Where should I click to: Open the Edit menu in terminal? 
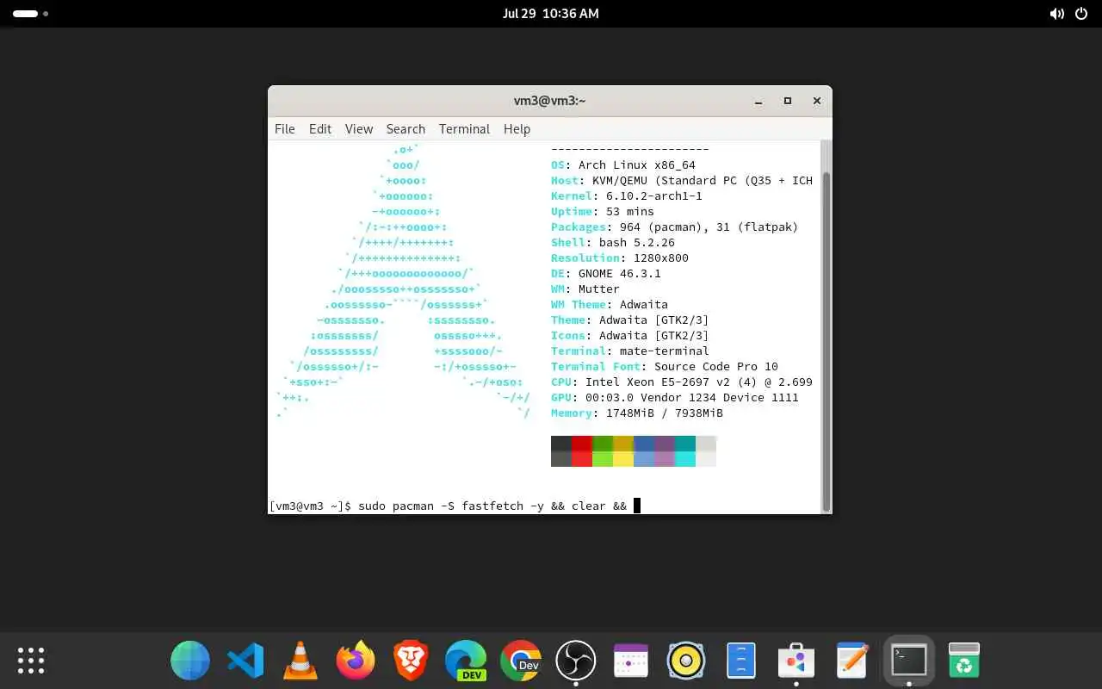(x=319, y=128)
